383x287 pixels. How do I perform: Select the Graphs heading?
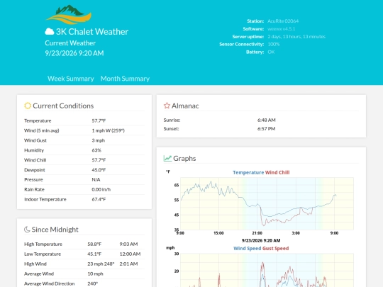(184, 159)
